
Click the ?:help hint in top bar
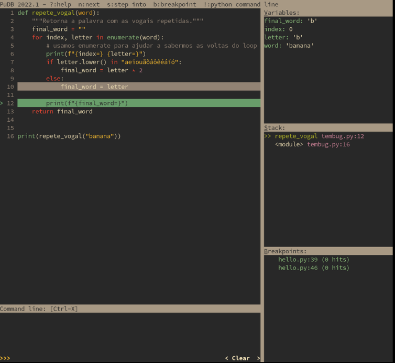point(60,4)
